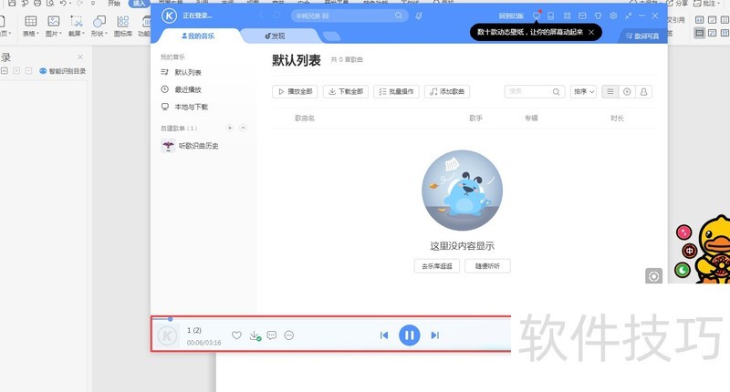The width and height of the screenshot is (730, 392).
Task: Switch to artist view mode
Action: (x=644, y=91)
